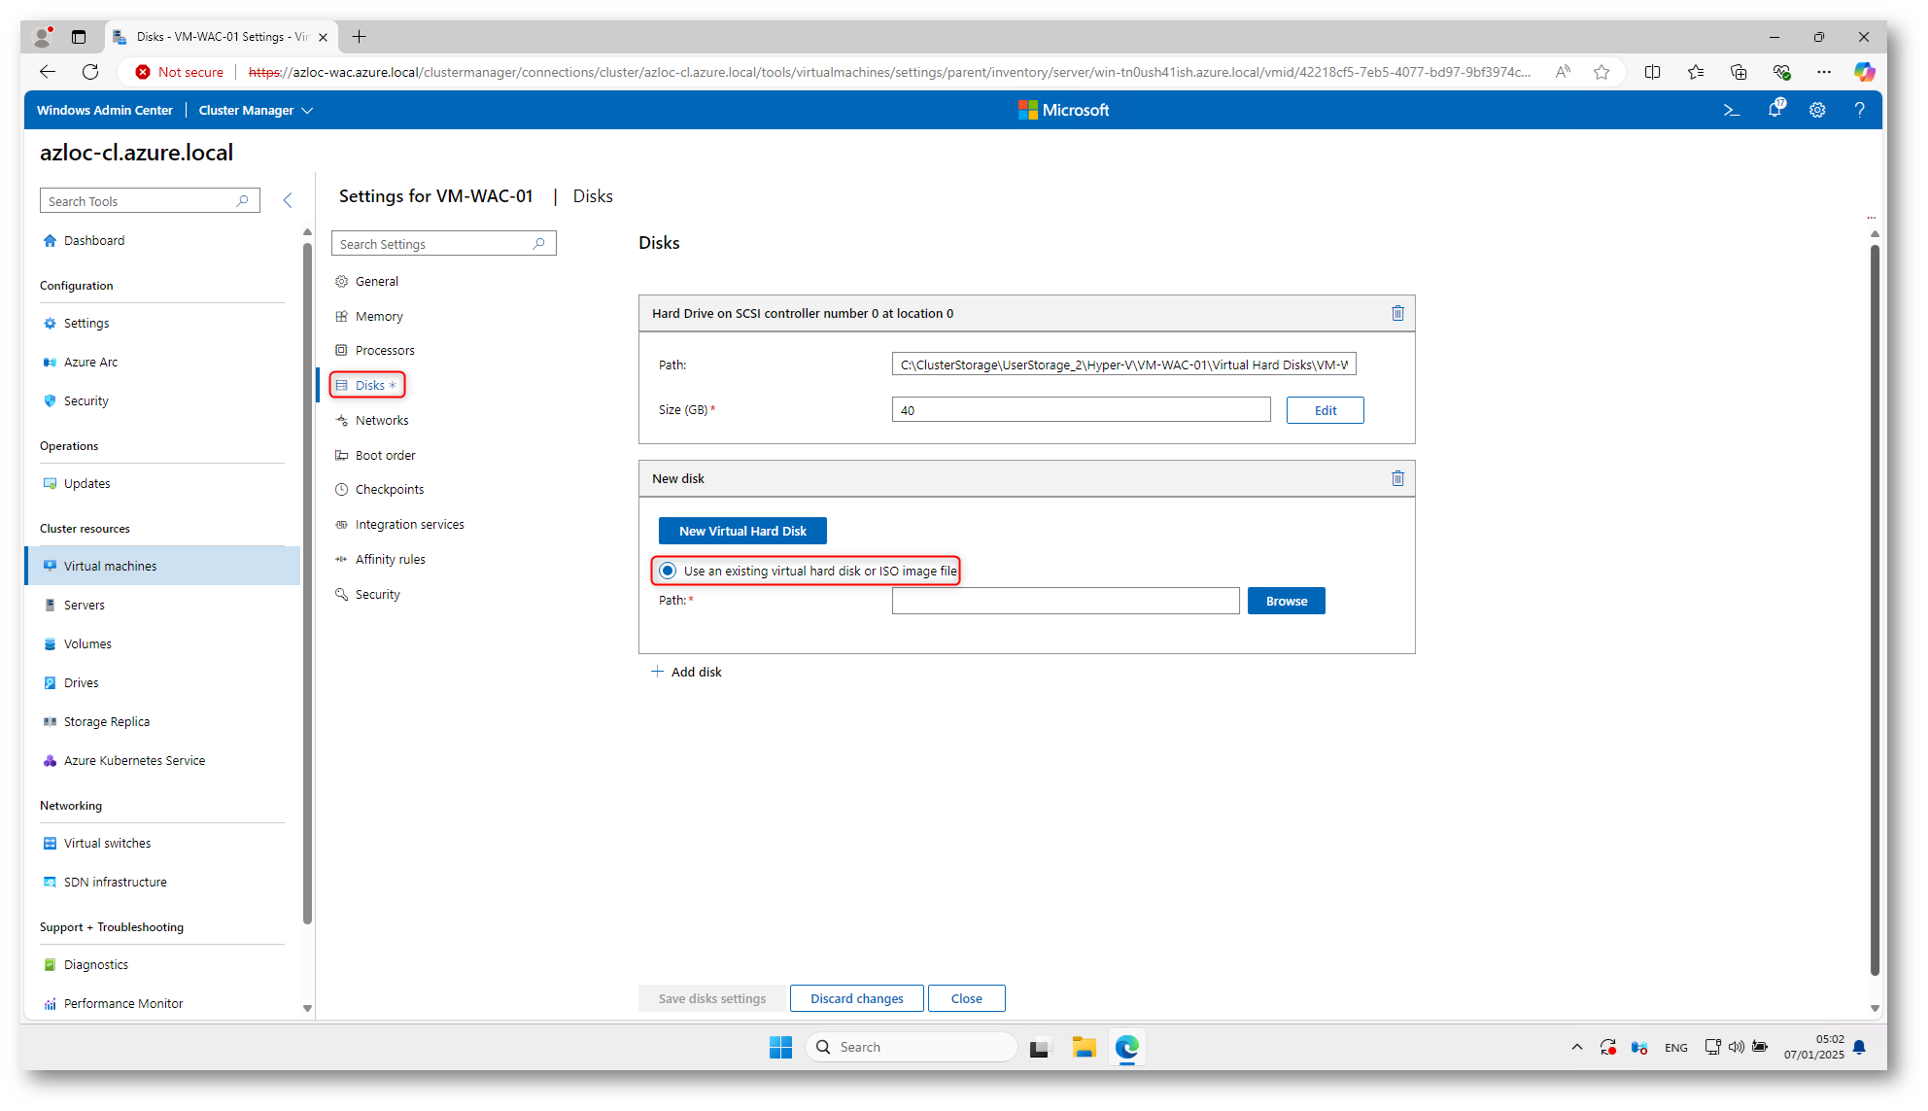Open Diagnostics tool
Image resolution: width=1928 pixels, height=1111 pixels.
(95, 964)
